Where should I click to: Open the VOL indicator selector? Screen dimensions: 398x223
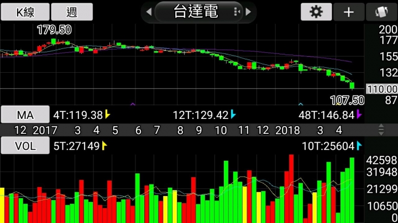click(25, 146)
